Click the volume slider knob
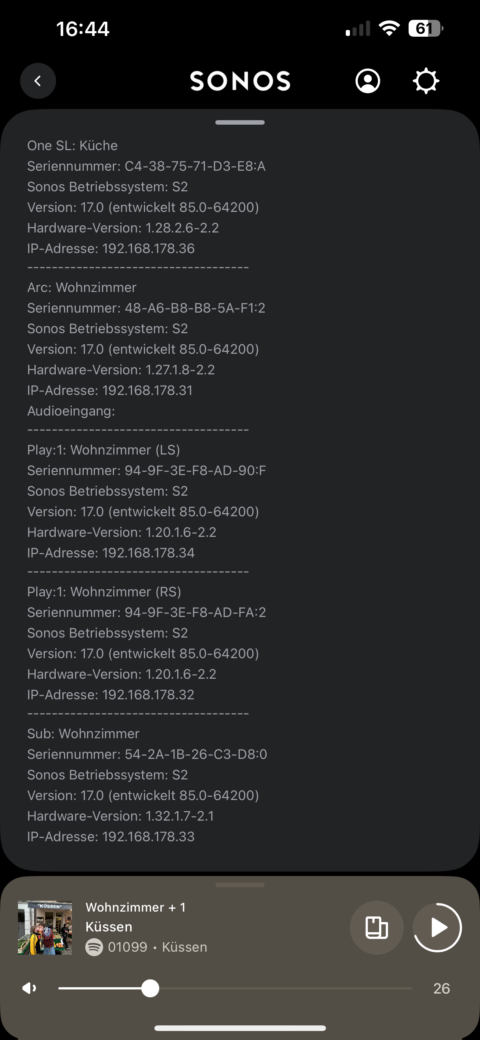Screen dimensions: 480x1040 [x=150, y=988]
